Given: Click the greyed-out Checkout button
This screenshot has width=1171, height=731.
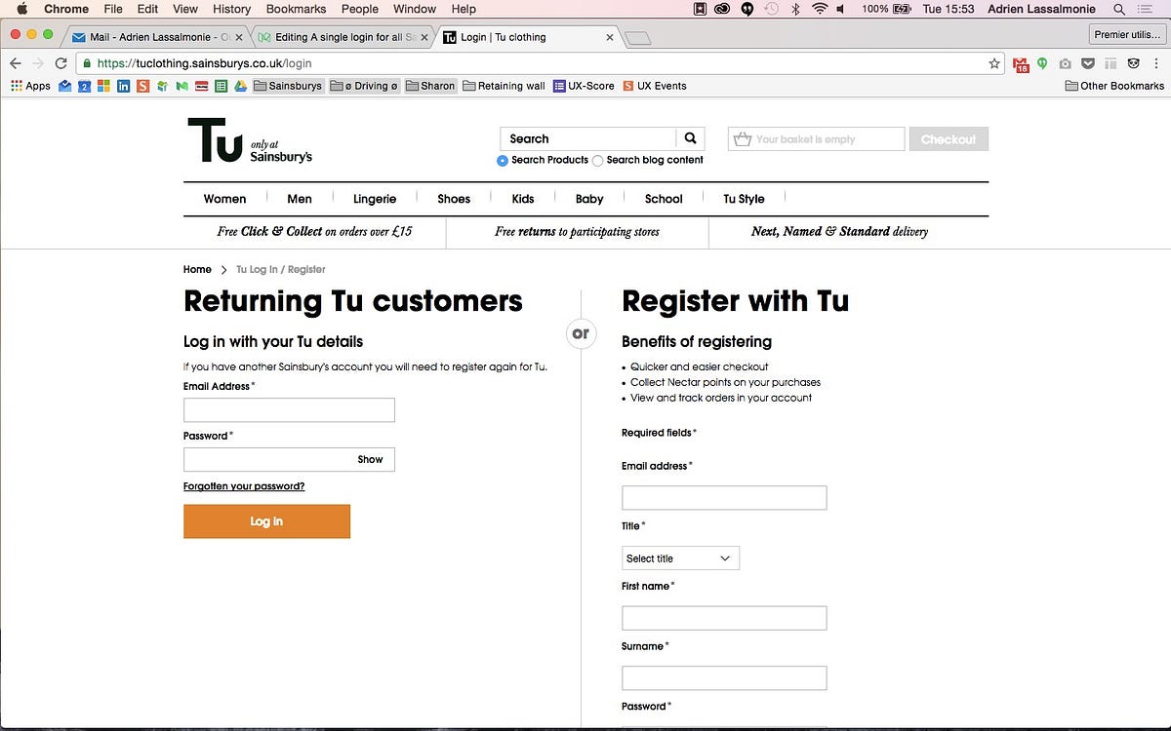Looking at the screenshot, I should coord(949,139).
